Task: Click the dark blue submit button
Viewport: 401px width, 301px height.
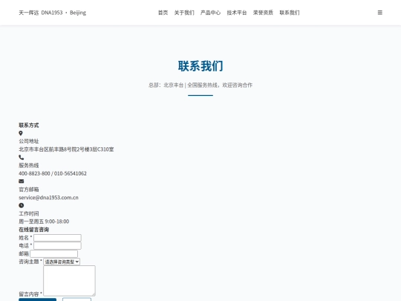Action: click(38, 300)
